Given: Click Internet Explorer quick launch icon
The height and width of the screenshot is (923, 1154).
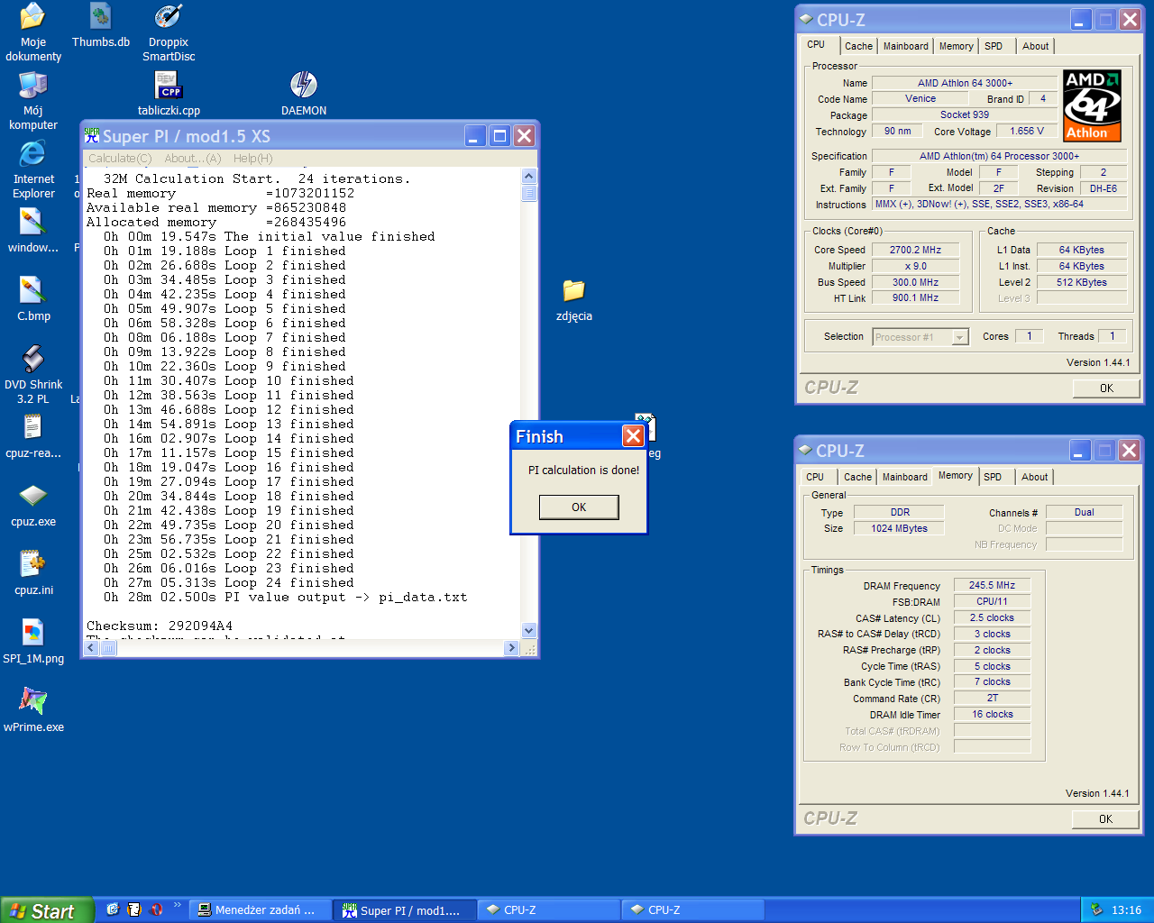Looking at the screenshot, I should (113, 909).
